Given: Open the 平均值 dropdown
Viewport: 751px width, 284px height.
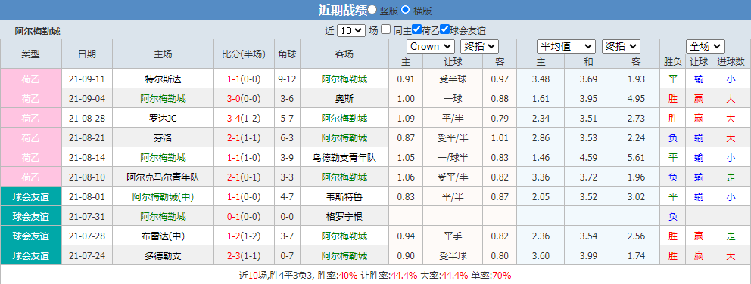Looking at the screenshot, I should 566,46.
